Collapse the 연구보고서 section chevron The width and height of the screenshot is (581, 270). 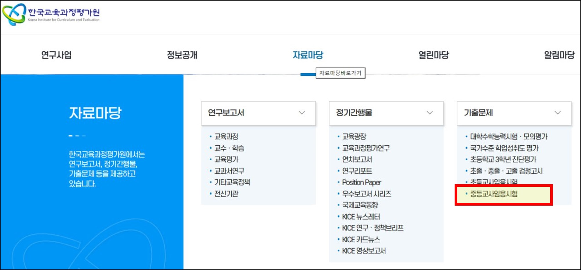pos(302,113)
